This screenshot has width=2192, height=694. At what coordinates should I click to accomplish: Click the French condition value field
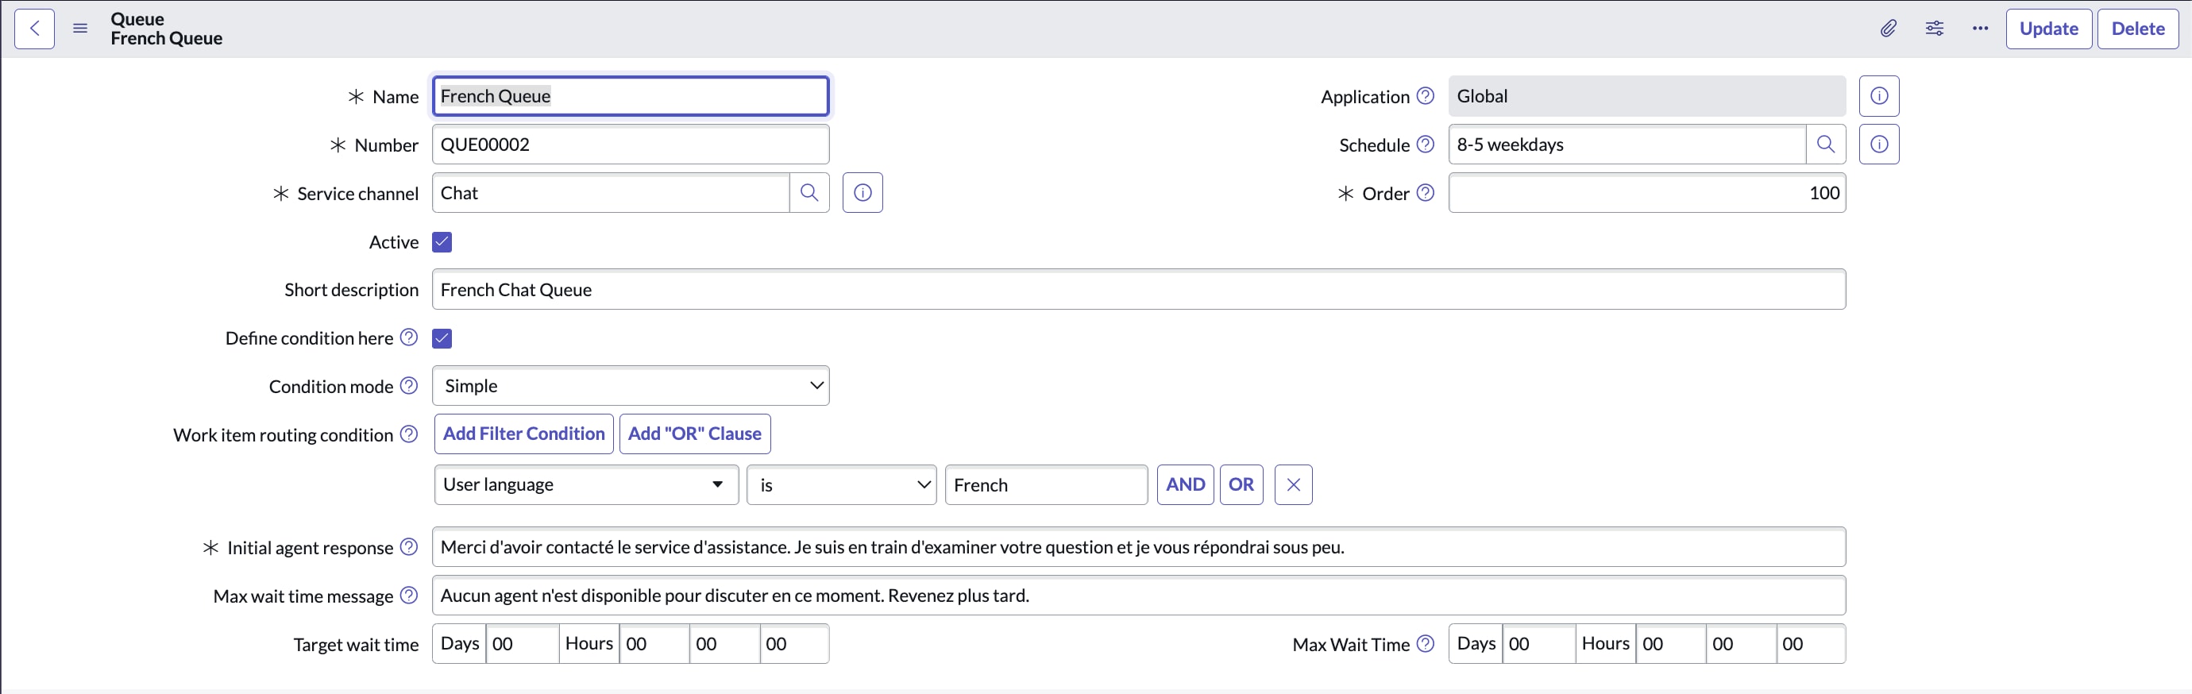(x=1046, y=485)
